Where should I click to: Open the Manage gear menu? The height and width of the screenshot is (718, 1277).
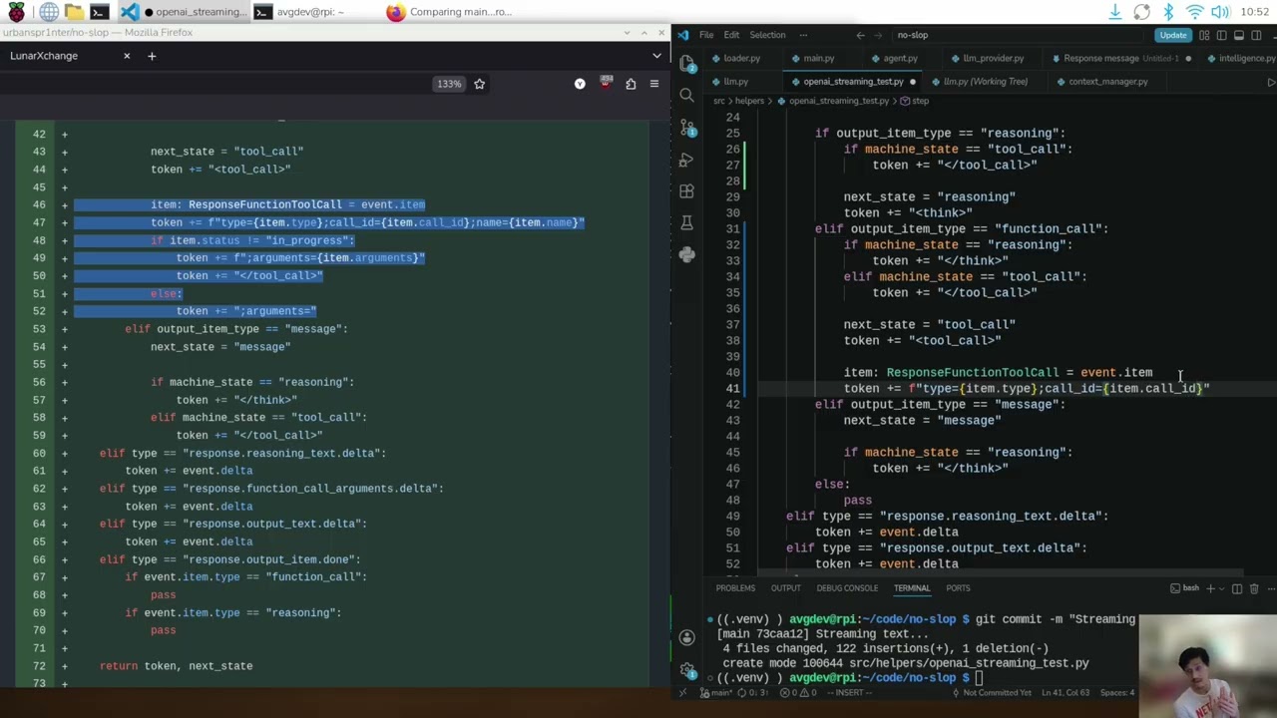coord(686,669)
